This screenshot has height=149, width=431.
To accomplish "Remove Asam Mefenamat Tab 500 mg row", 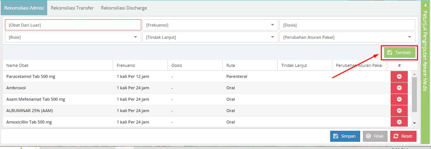I will coord(399,99).
